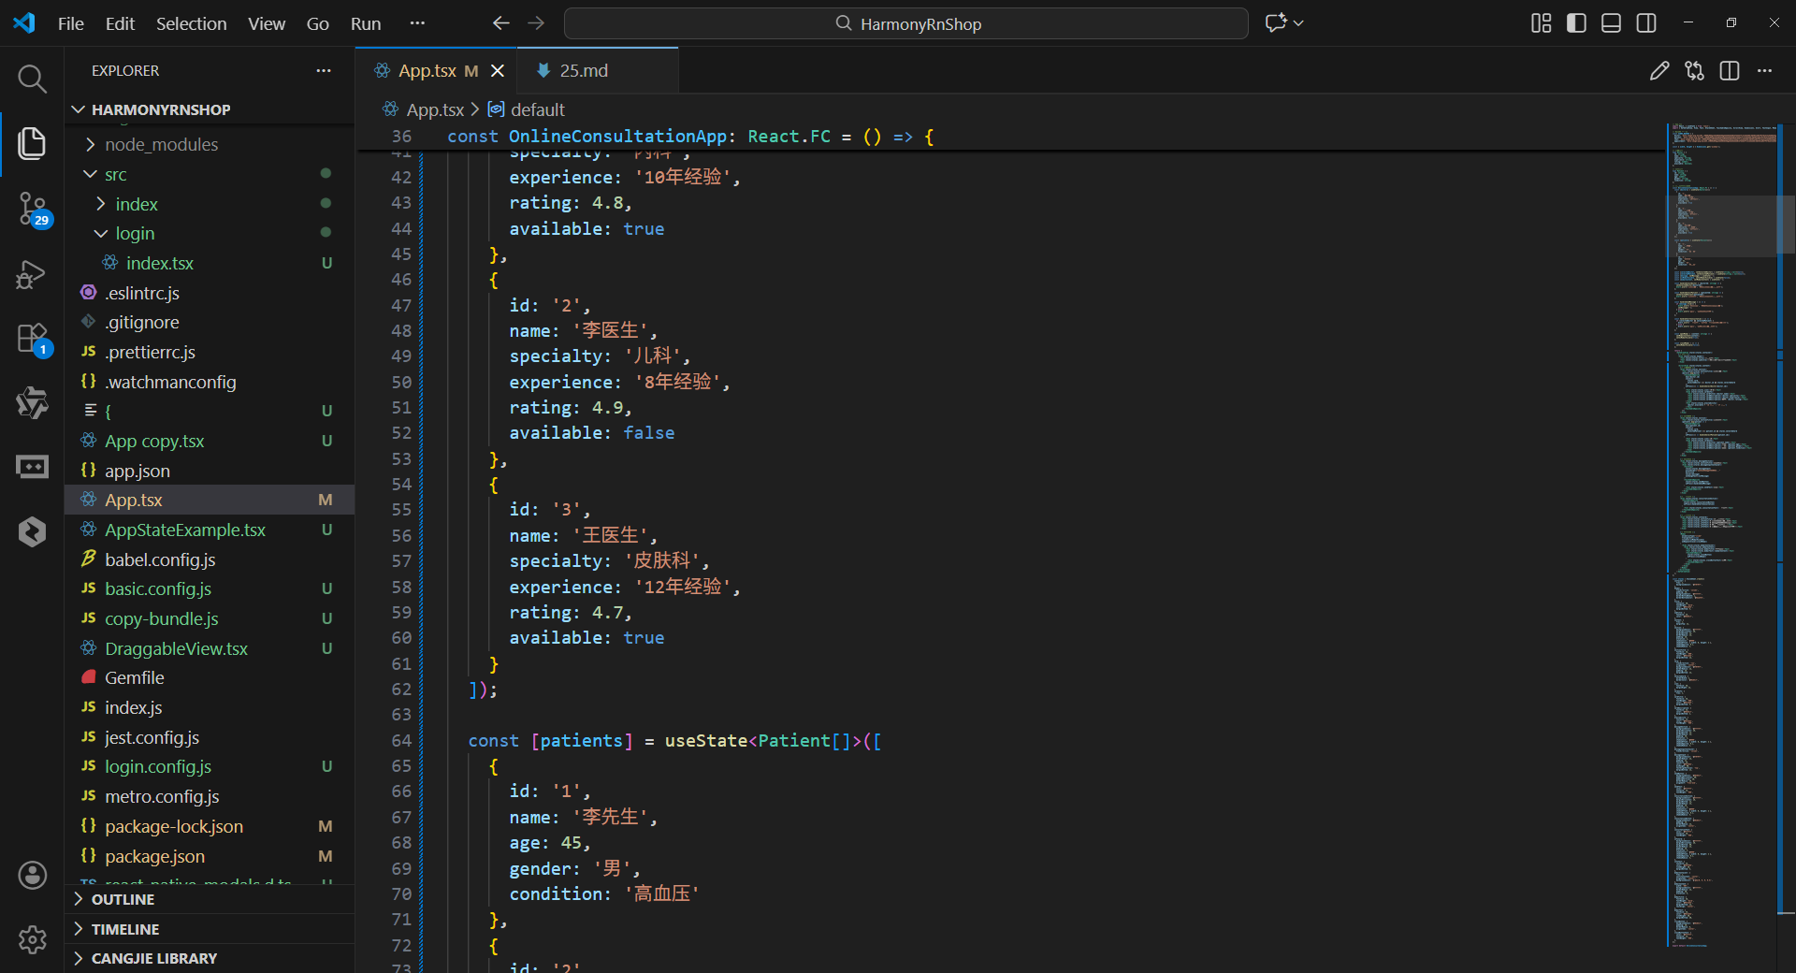The height and width of the screenshot is (973, 1796).
Task: Toggle the bottom panel visibility
Action: (x=1611, y=23)
